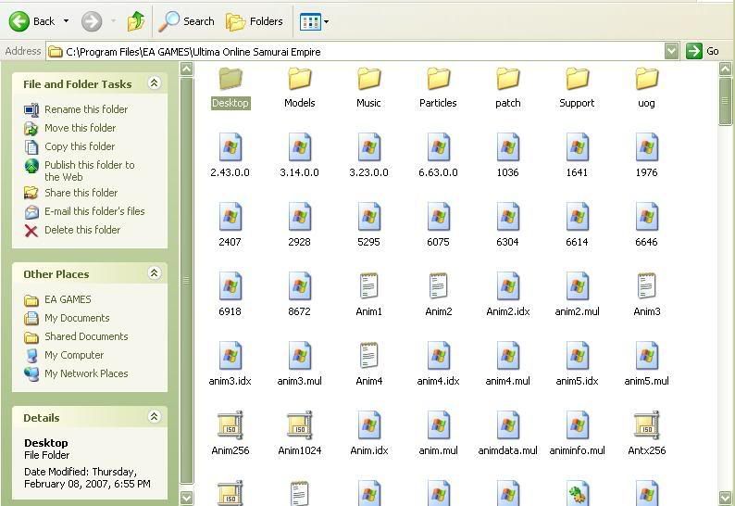Screen dimensions: 735x506
Task: Select the file named 8672
Action: tap(300, 295)
